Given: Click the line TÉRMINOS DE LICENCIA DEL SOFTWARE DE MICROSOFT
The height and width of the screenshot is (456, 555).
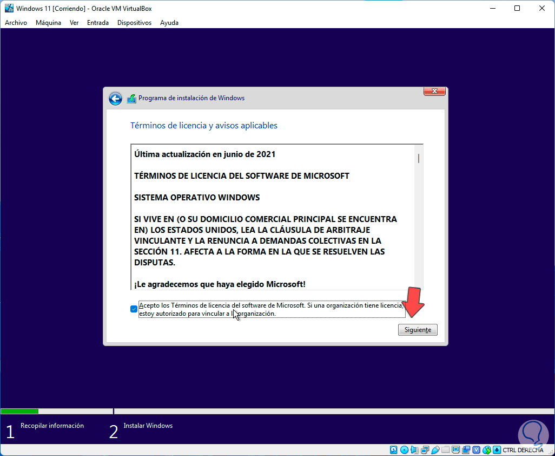Looking at the screenshot, I should click(x=242, y=176).
